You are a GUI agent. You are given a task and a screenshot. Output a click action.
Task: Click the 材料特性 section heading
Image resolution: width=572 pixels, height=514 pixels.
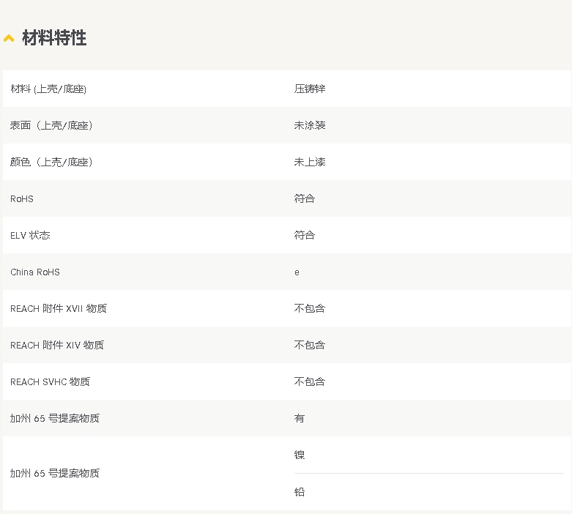coord(54,38)
